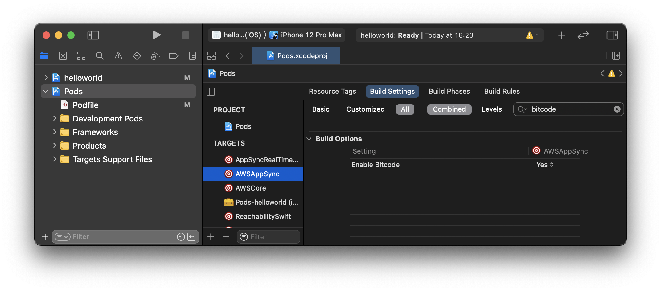Screen dimensions: 661x291
Task: Stop the running build
Action: coord(185,35)
